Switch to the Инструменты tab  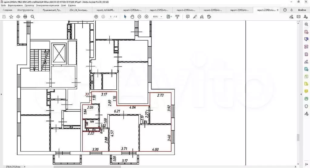(25, 10)
